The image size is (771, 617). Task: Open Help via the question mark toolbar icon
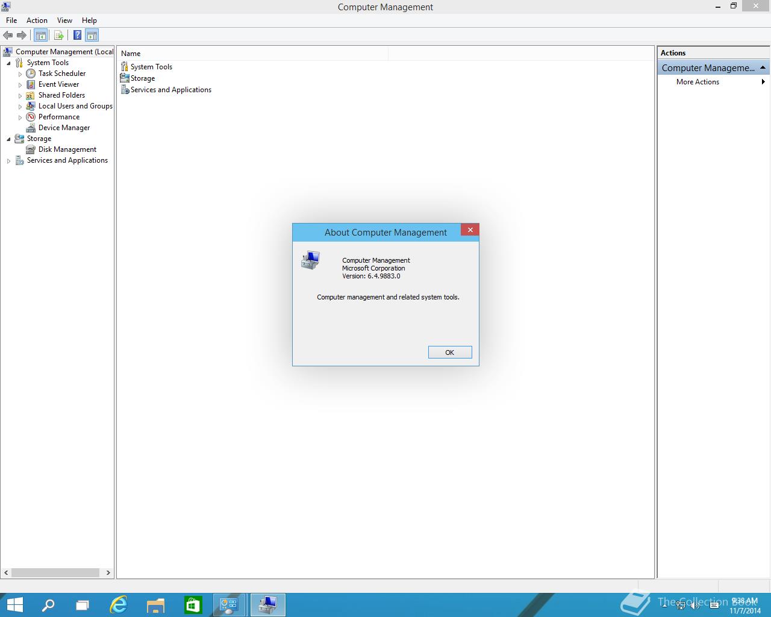pos(77,35)
